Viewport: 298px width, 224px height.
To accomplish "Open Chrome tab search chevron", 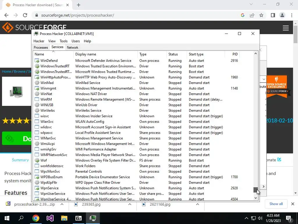I will click(251, 4).
